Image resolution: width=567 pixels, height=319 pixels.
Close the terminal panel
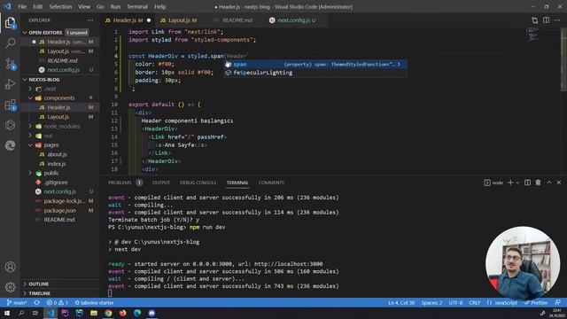(x=559, y=183)
